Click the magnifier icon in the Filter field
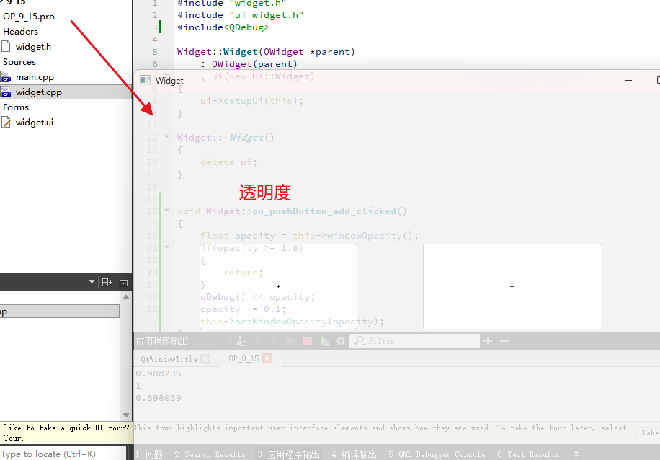 359,341
